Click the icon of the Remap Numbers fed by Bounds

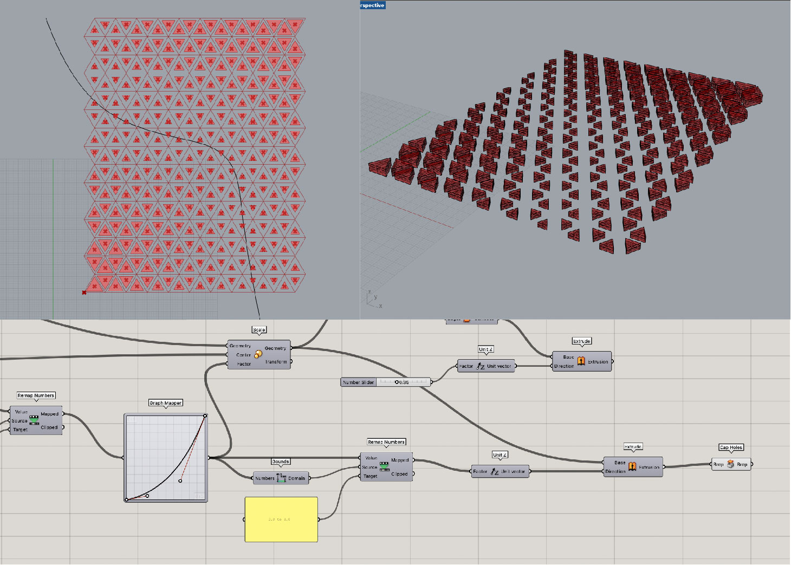(x=384, y=466)
